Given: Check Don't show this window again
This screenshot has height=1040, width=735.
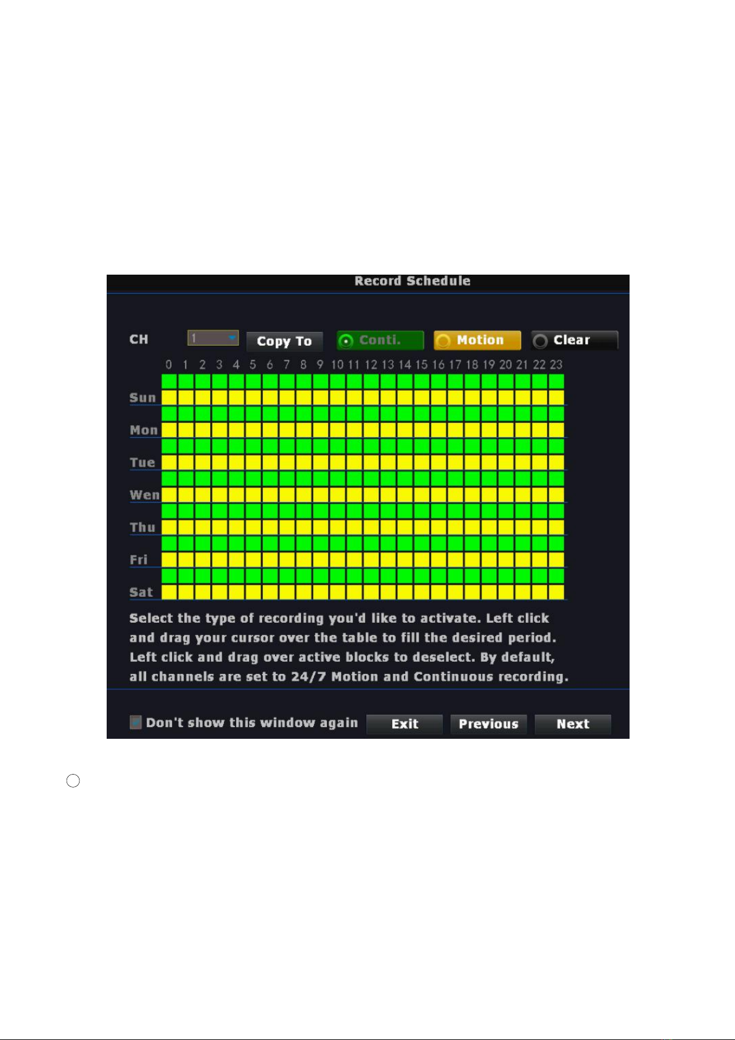Looking at the screenshot, I should (136, 722).
